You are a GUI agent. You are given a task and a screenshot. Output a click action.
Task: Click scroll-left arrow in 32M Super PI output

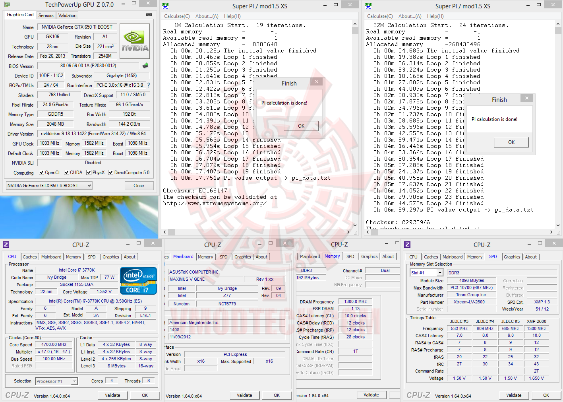368,232
